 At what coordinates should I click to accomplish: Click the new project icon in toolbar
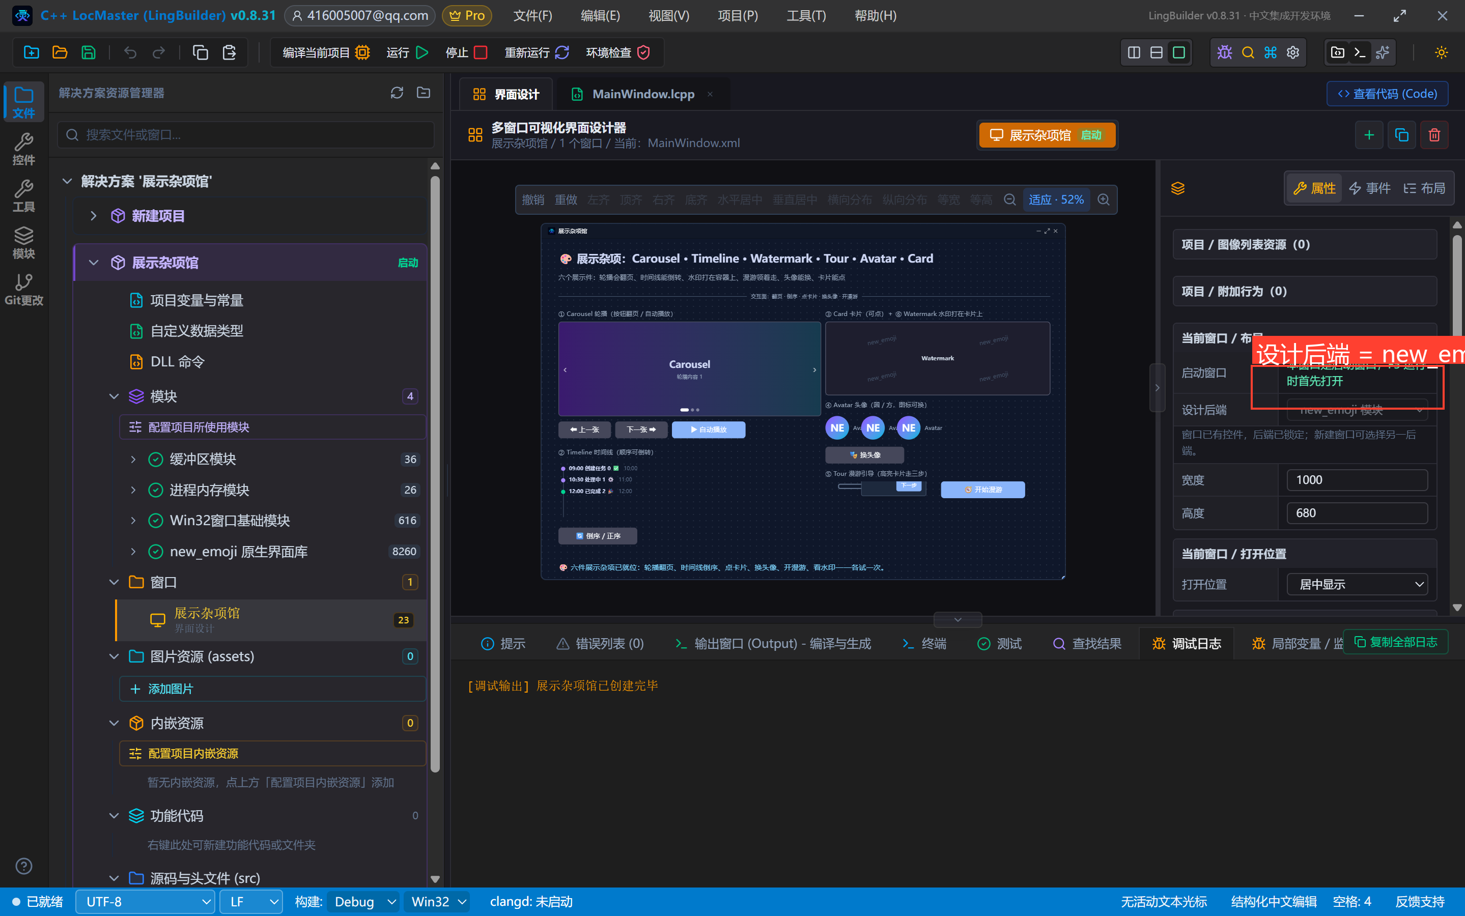click(31, 53)
